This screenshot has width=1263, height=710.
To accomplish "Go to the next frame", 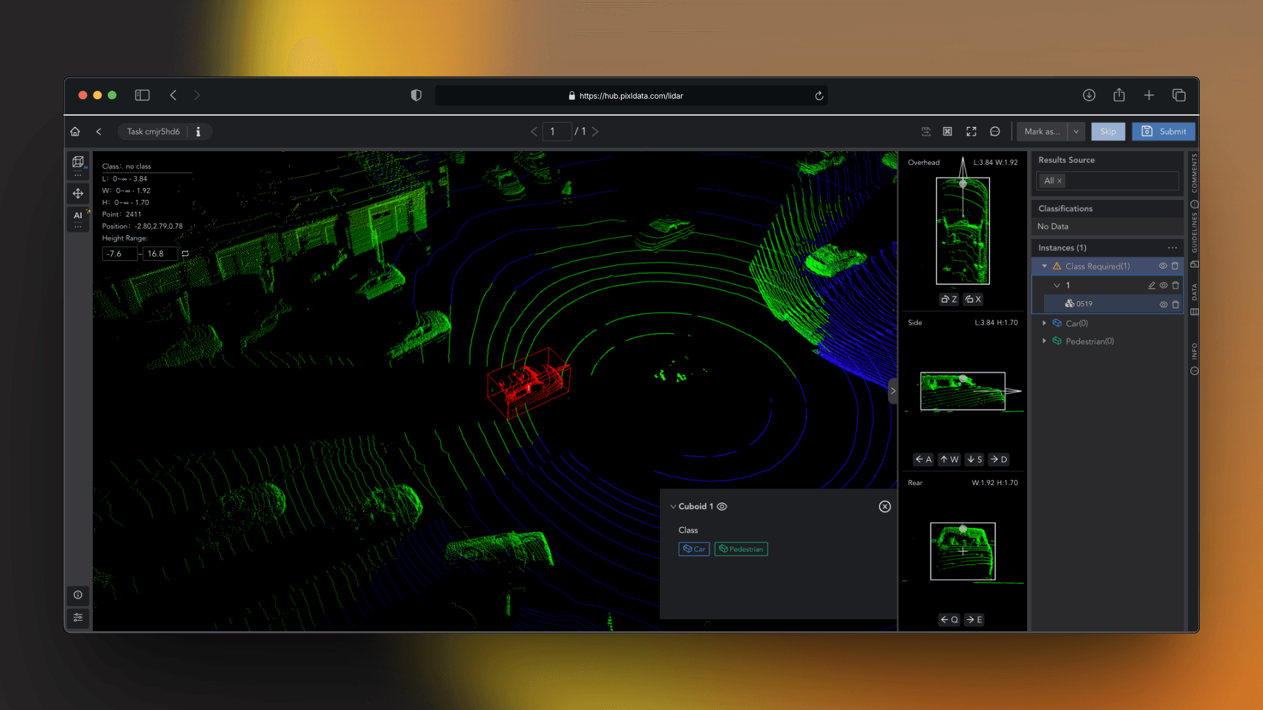I will [x=595, y=131].
